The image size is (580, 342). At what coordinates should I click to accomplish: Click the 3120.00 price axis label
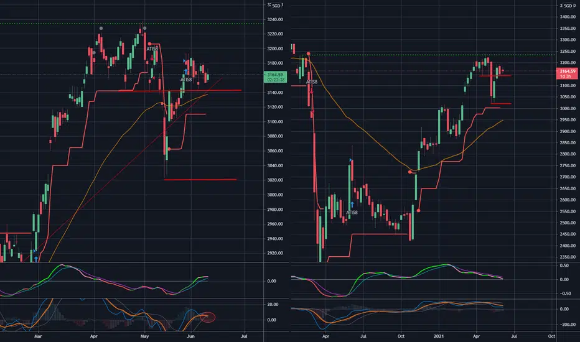point(275,107)
